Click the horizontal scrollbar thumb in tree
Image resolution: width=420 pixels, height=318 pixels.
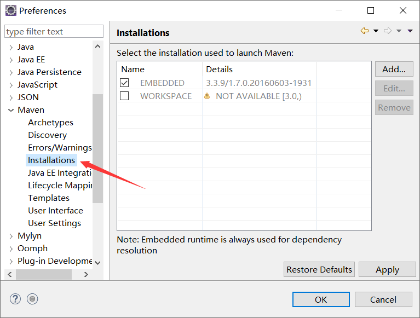[x=44, y=274]
